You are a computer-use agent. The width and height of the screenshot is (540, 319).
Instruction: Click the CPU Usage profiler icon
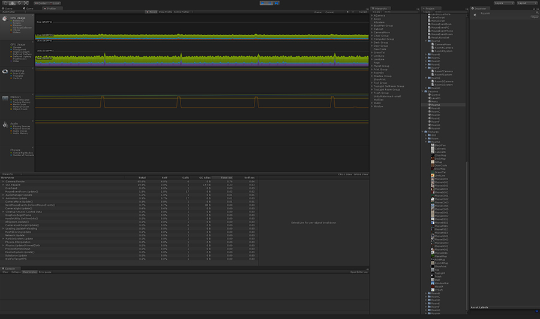[x=5, y=19]
